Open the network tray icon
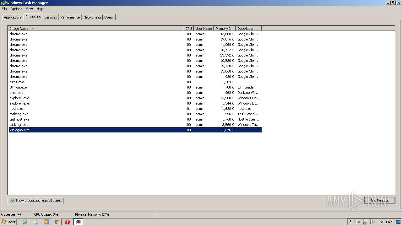This screenshot has width=402, height=226. coord(365,222)
